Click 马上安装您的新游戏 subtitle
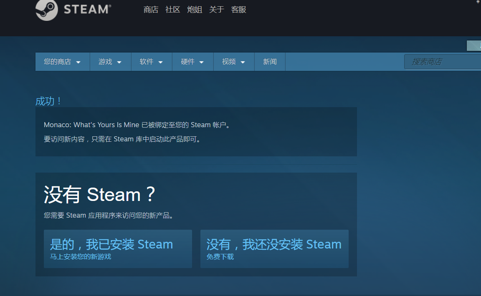Viewport: 481px width, 296px height. (81, 257)
